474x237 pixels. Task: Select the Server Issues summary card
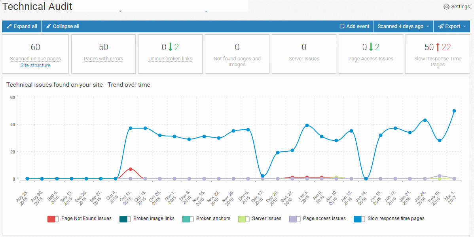pos(304,53)
